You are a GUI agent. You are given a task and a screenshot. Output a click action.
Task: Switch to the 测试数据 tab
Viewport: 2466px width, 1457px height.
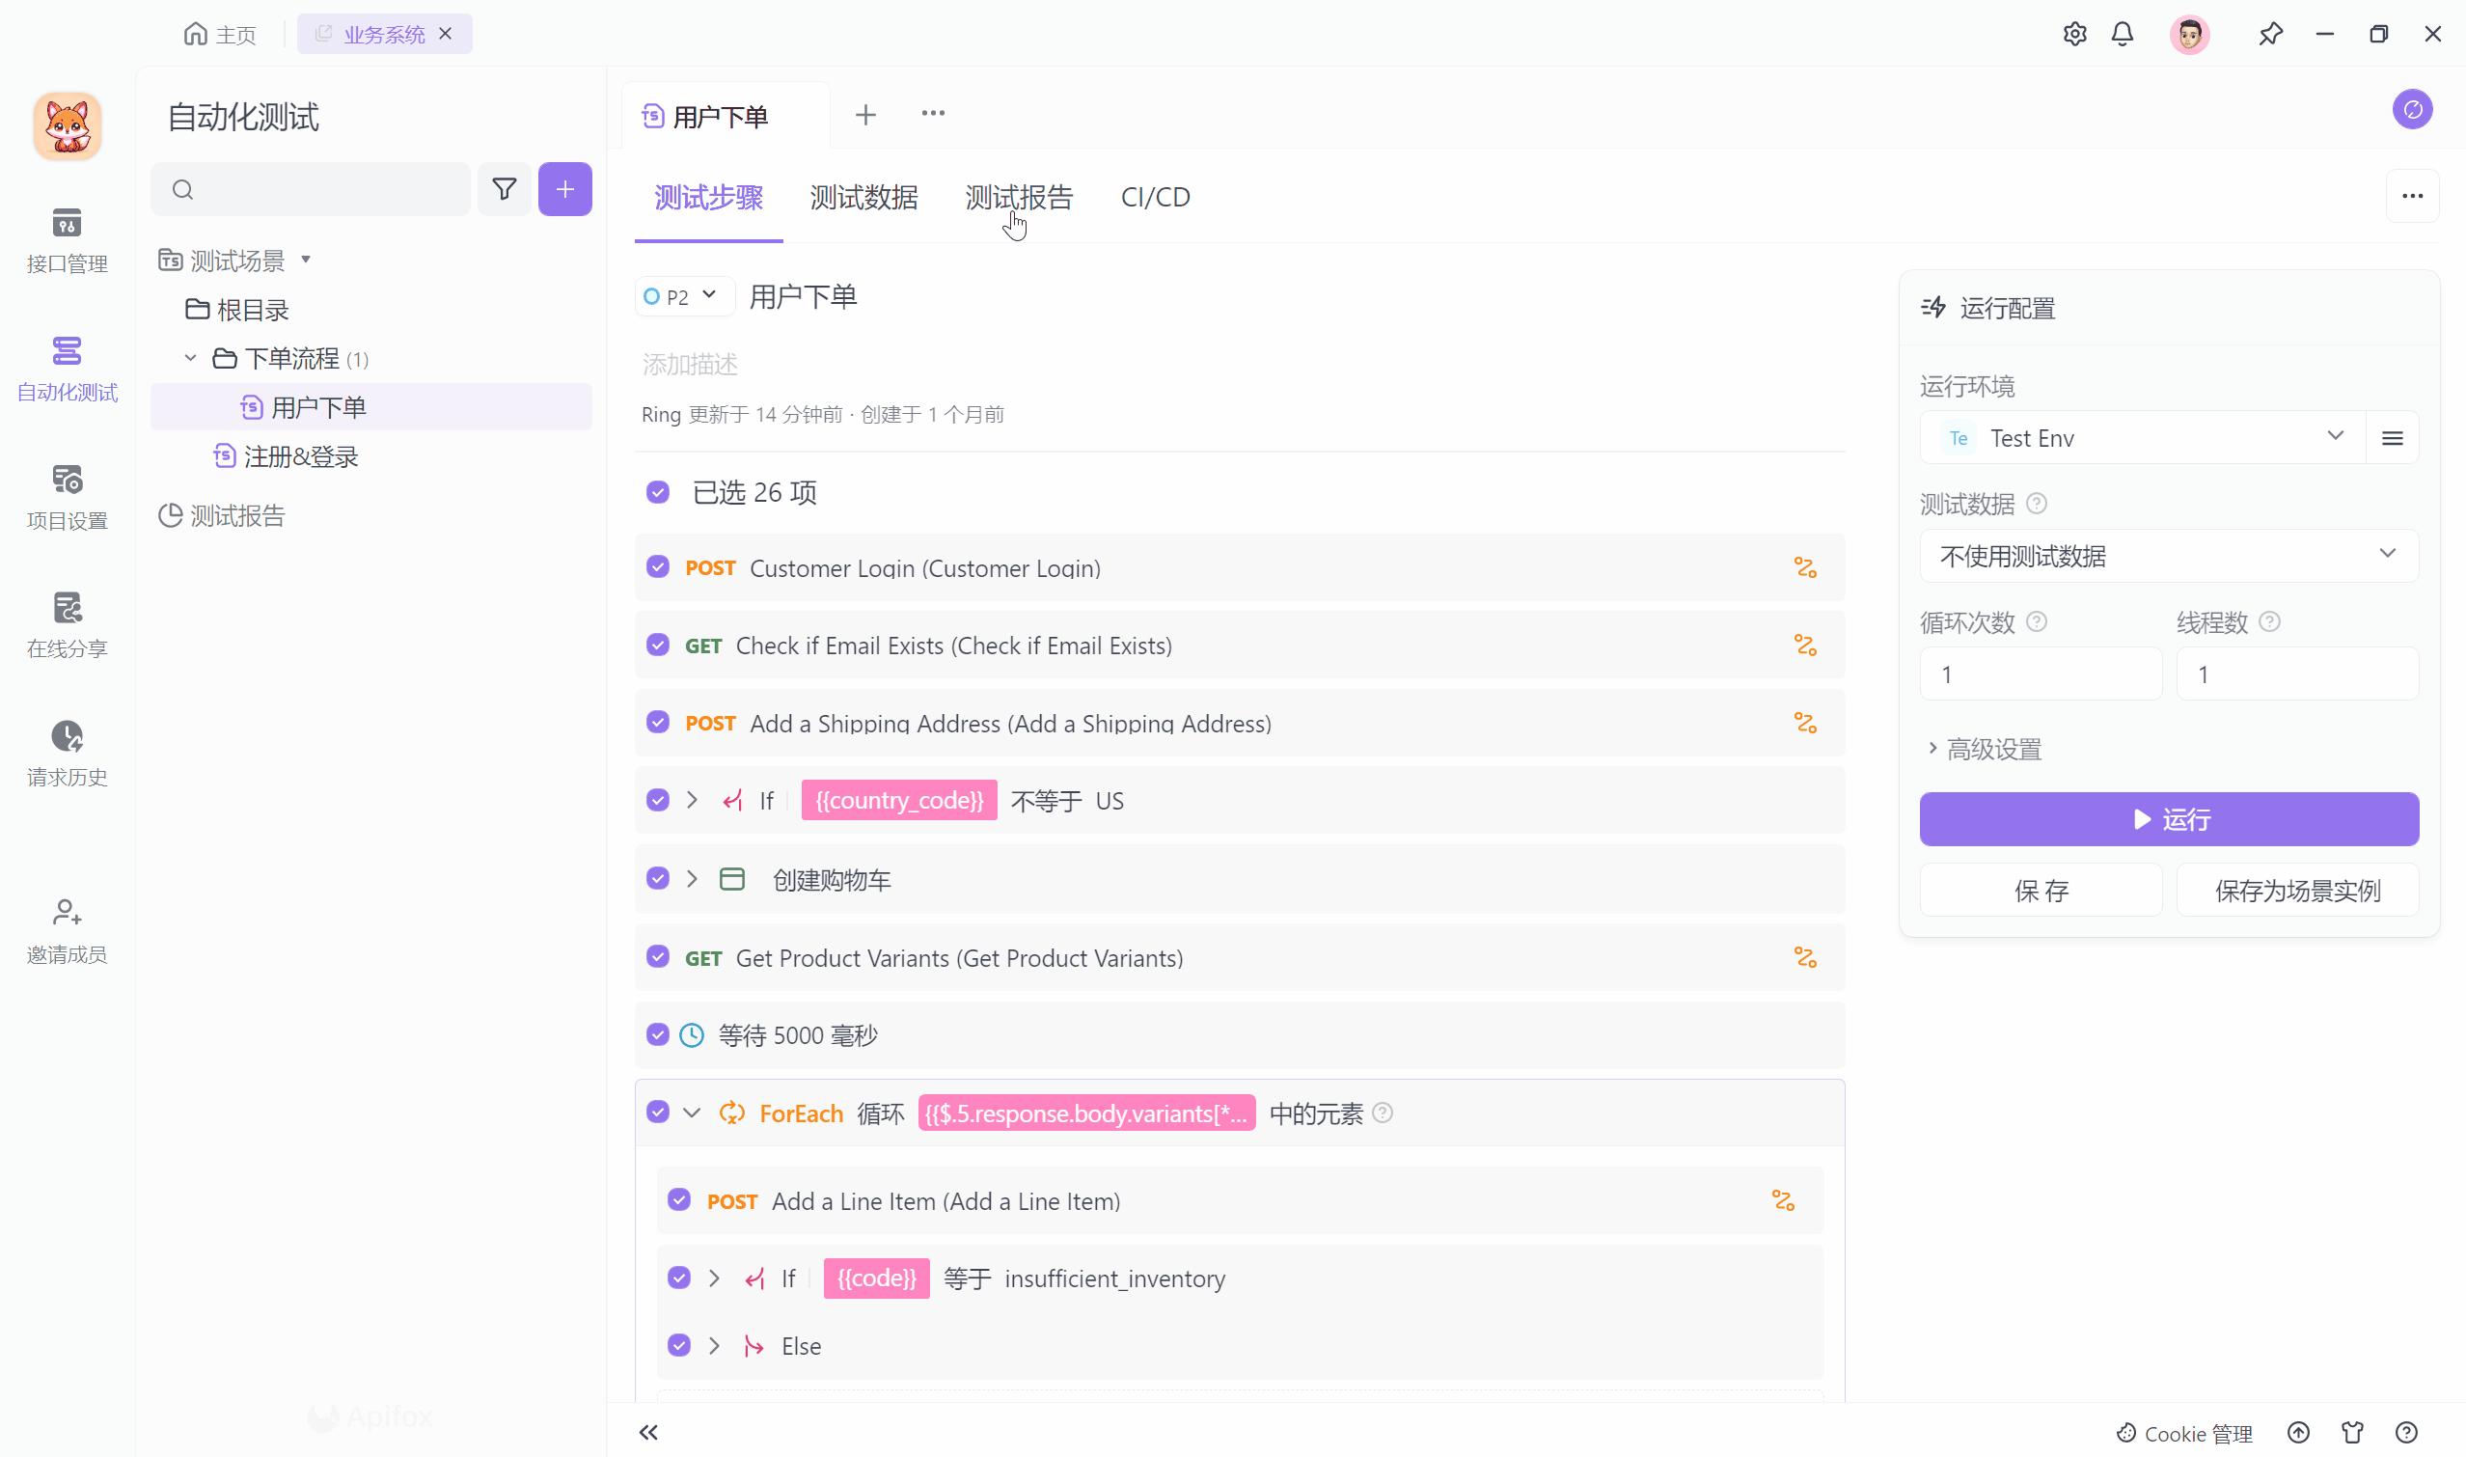click(863, 198)
